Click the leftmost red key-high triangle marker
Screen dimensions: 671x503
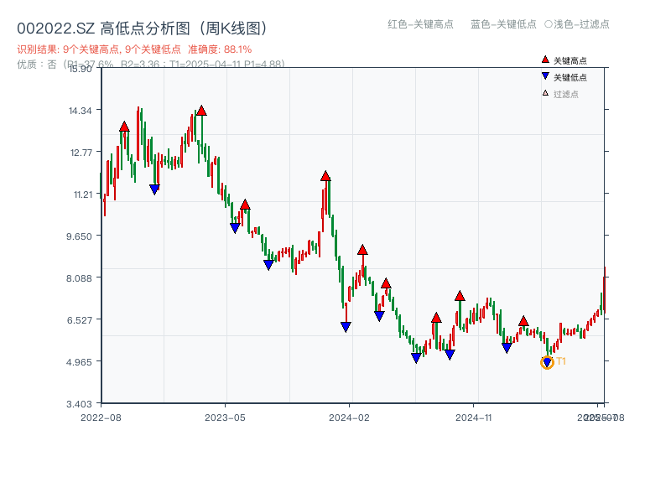(x=124, y=127)
